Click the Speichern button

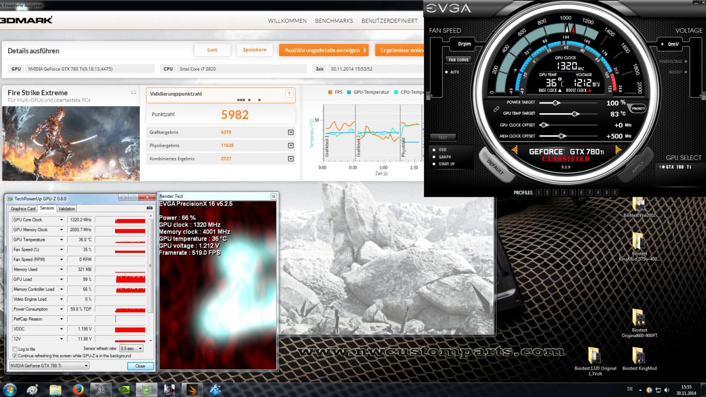pos(255,50)
